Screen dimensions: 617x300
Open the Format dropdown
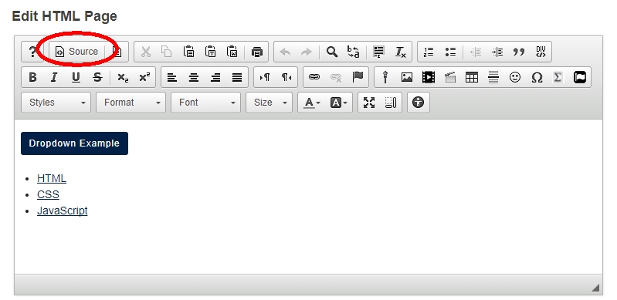coord(131,103)
